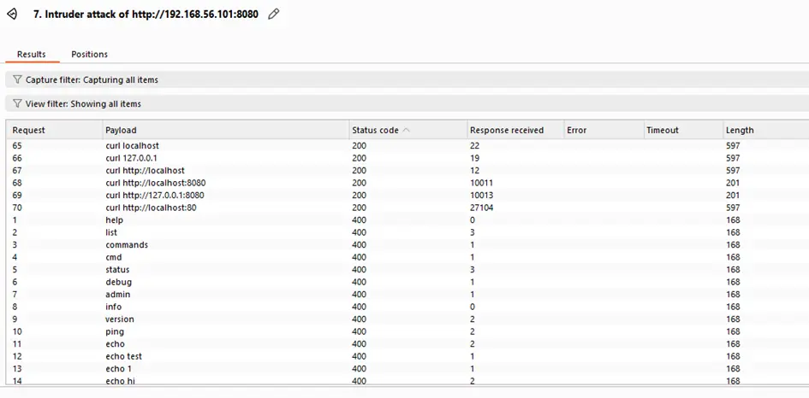Click the View filter funnel icon

point(17,103)
